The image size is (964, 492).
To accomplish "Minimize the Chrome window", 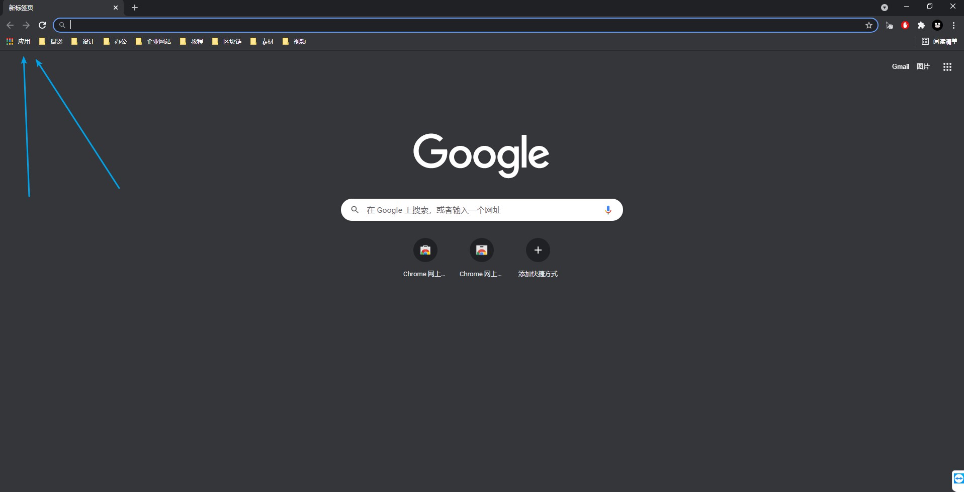I will pyautogui.click(x=907, y=7).
